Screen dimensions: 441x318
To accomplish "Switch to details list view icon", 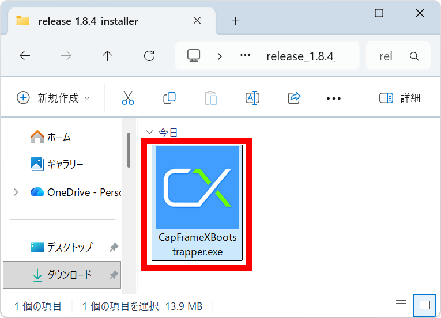I will (x=401, y=305).
